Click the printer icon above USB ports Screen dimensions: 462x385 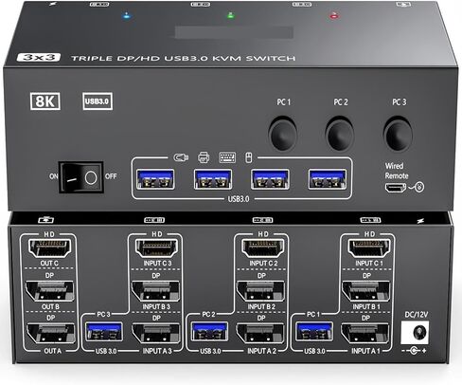pos(204,157)
